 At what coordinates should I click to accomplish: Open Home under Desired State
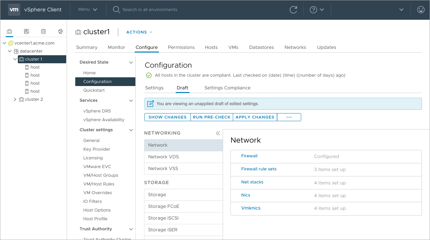89,73
